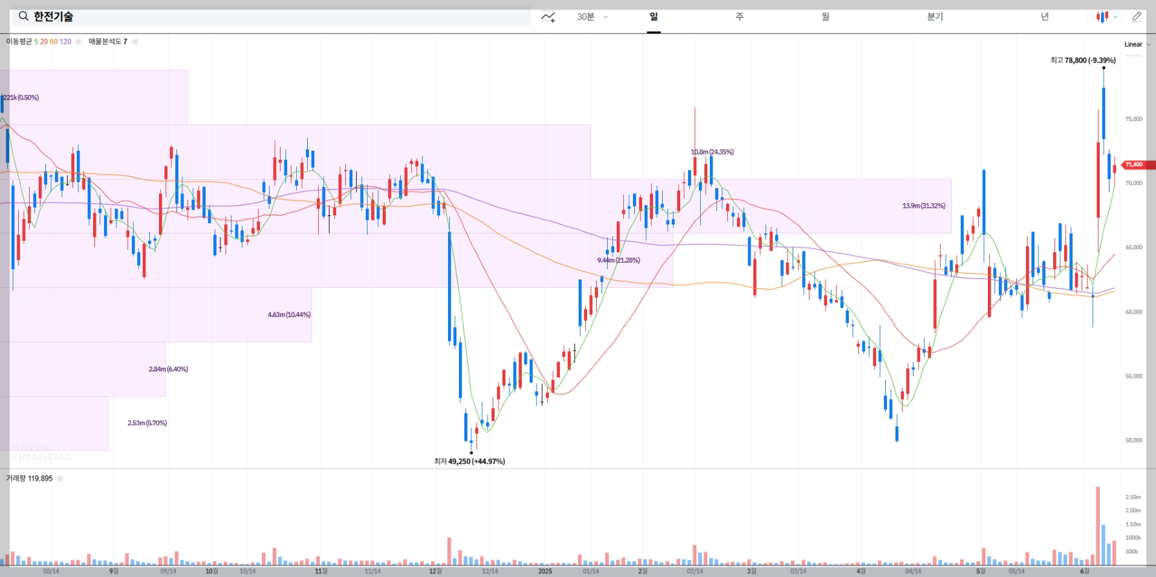Switch to the 분기 quarterly tab
The height and width of the screenshot is (577, 1156).
[x=935, y=17]
